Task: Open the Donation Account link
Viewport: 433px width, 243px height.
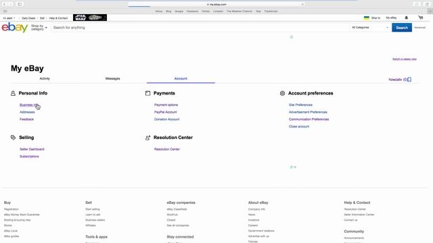Action: coord(167,119)
